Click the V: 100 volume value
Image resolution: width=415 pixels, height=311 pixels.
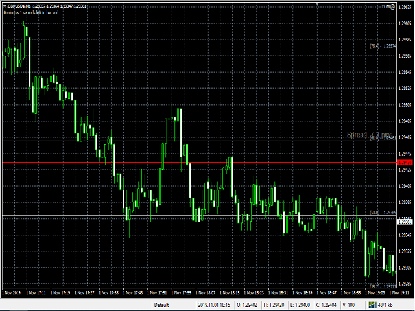point(349,305)
